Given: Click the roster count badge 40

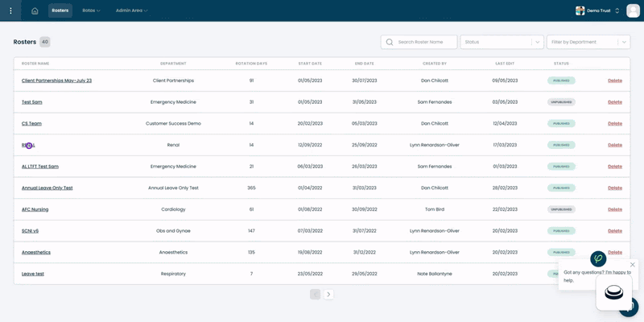Looking at the screenshot, I should tap(45, 42).
